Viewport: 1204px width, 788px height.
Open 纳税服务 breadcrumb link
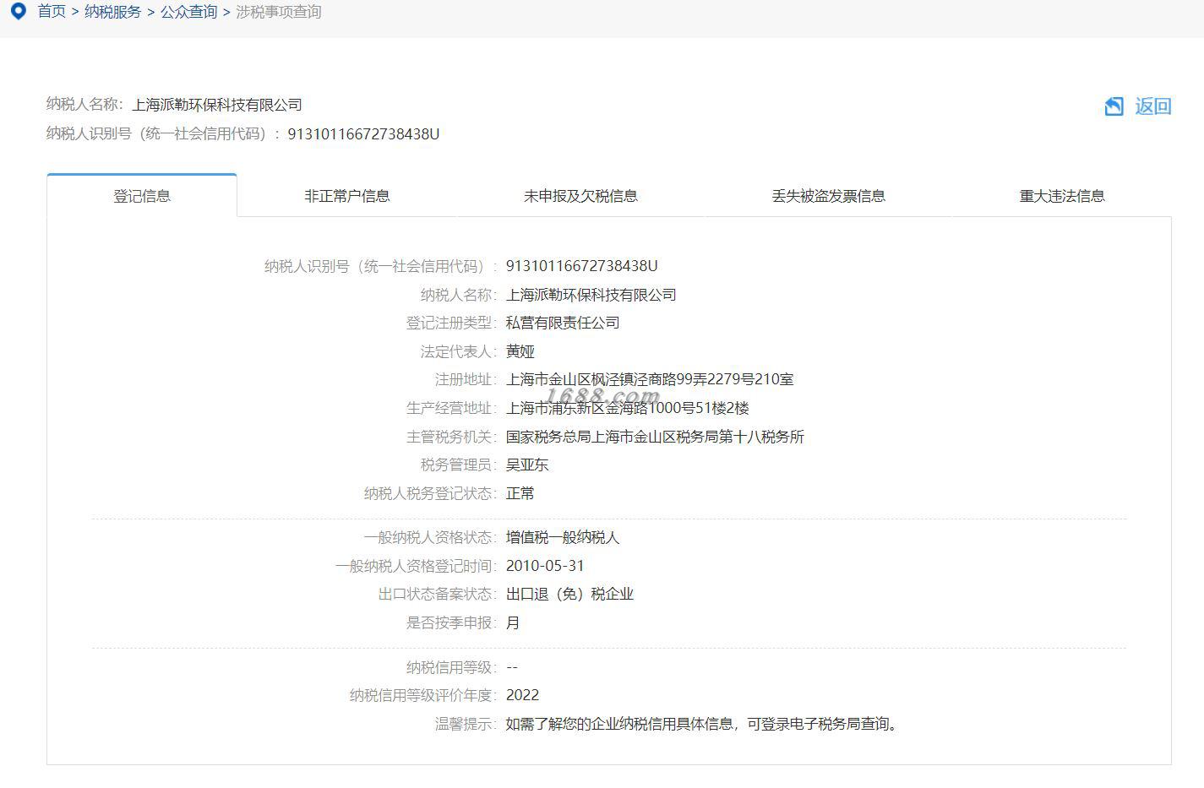(x=112, y=12)
